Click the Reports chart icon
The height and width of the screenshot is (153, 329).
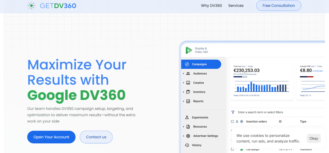pyautogui.click(x=188, y=101)
